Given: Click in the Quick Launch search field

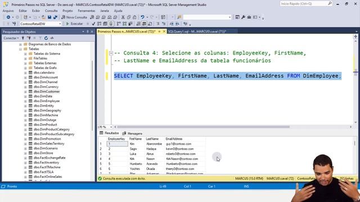Looking at the screenshot, I should pos(304,3).
